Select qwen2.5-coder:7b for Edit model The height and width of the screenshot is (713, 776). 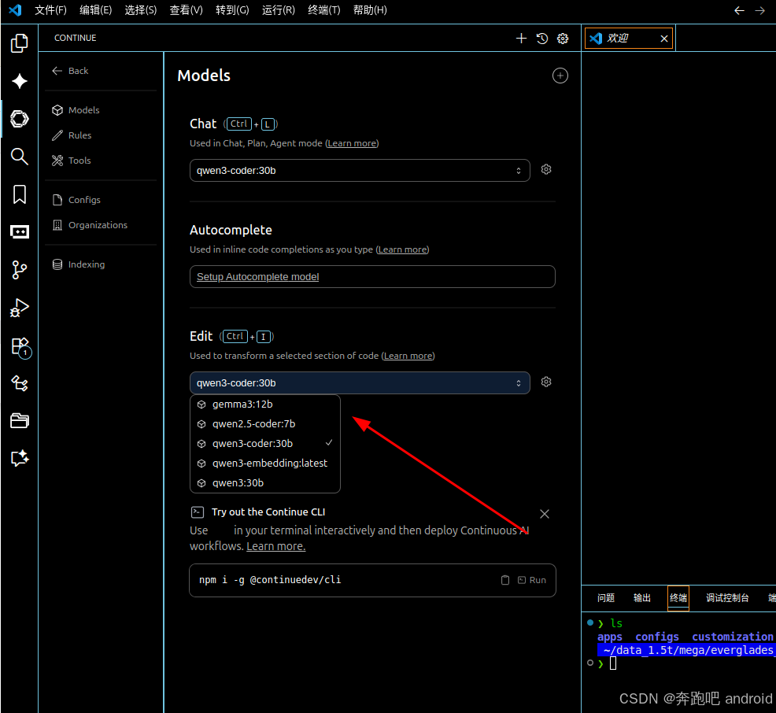264,424
